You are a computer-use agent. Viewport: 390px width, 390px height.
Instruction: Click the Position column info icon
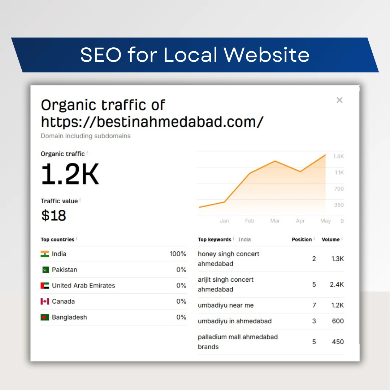click(x=315, y=239)
